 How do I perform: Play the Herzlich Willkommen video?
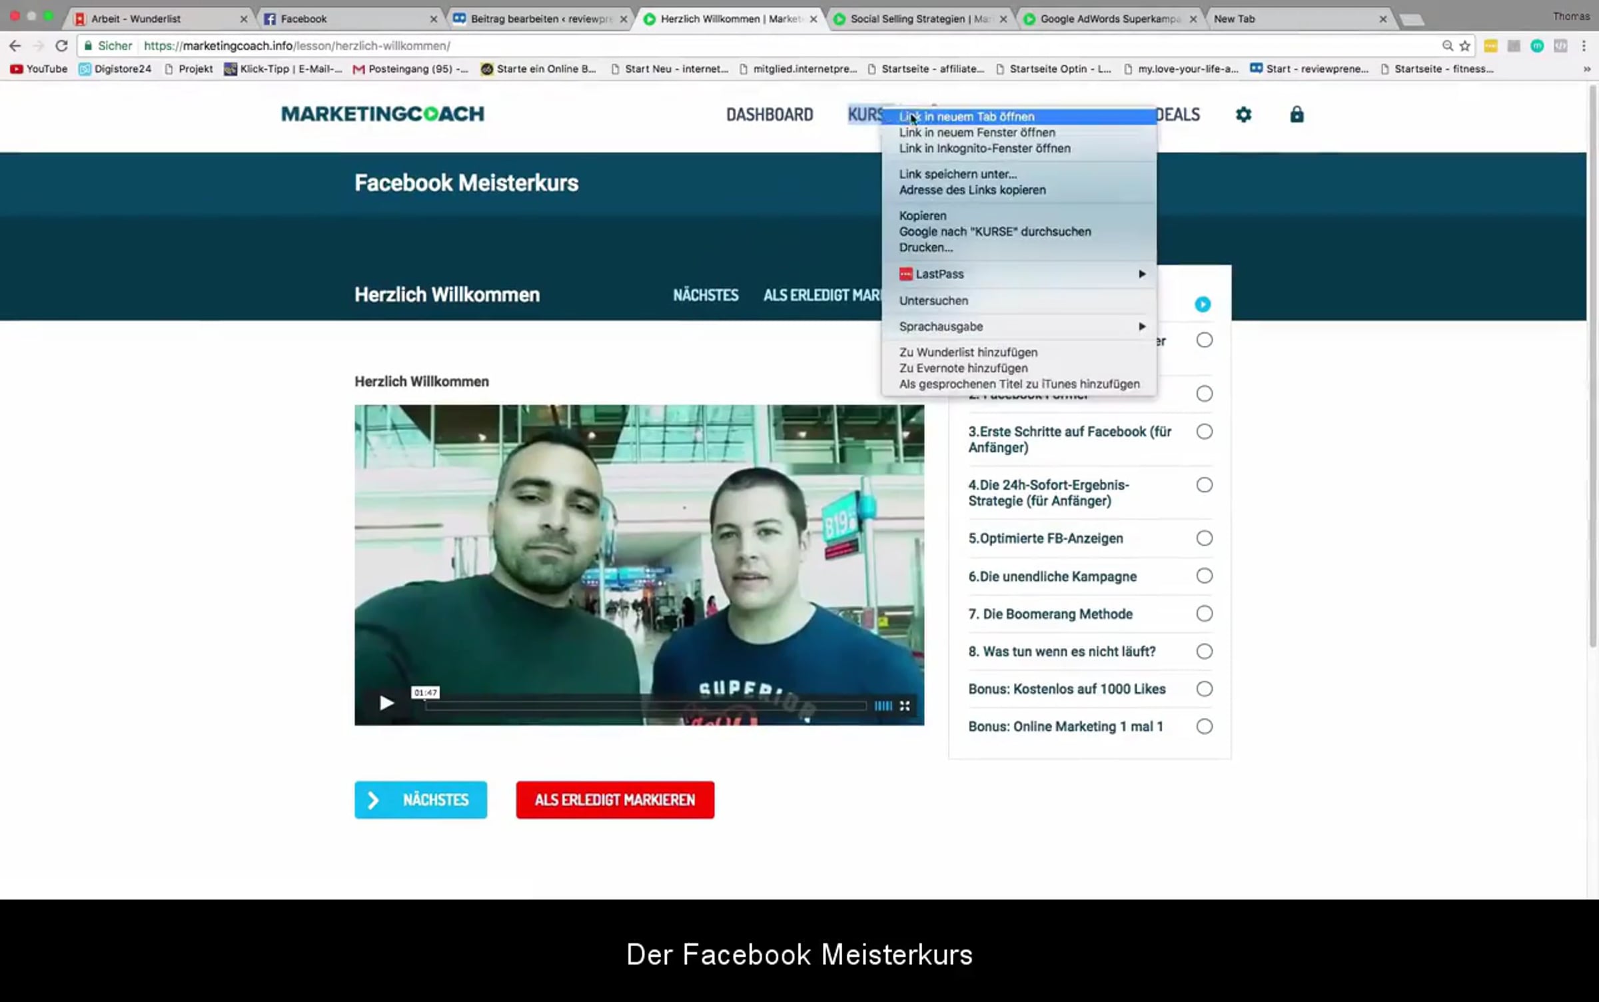tap(386, 703)
